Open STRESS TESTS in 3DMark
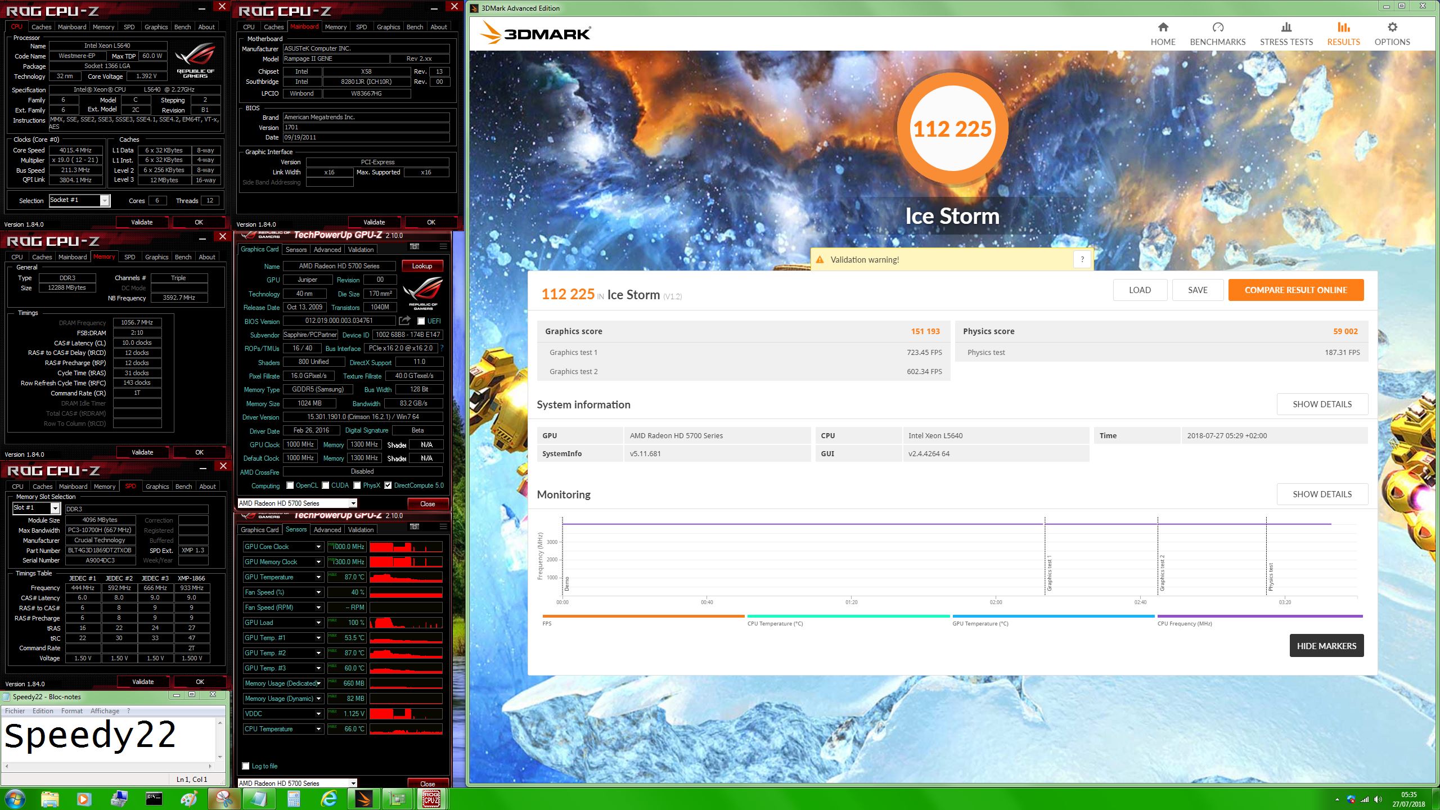 click(x=1286, y=34)
